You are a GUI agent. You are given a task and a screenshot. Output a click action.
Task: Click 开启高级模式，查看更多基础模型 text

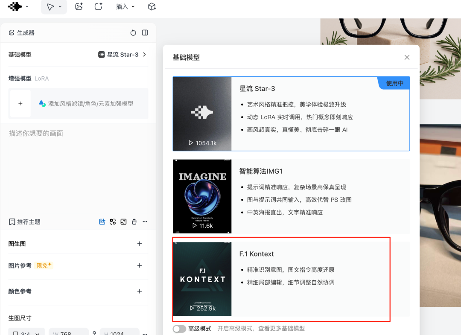click(x=261, y=329)
